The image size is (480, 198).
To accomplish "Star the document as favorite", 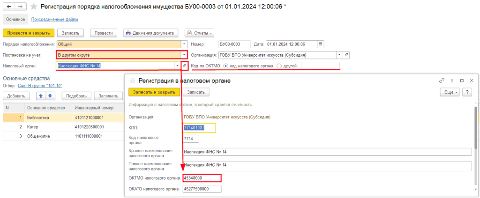I will [x=34, y=7].
